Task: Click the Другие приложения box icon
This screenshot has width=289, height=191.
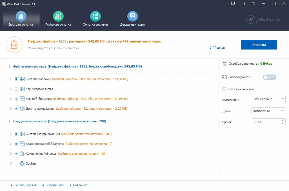Action: click(22, 109)
